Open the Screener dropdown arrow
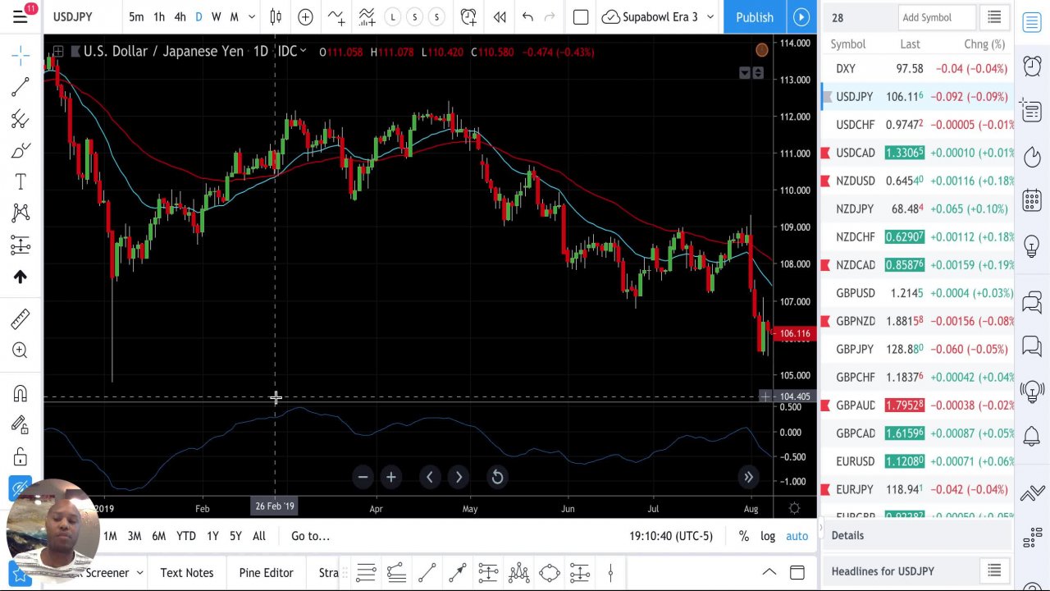This screenshot has width=1050, height=591. (139, 573)
